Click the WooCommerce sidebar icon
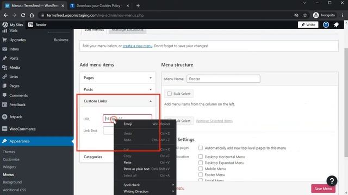The width and height of the screenshot is (348, 195). click(4, 129)
